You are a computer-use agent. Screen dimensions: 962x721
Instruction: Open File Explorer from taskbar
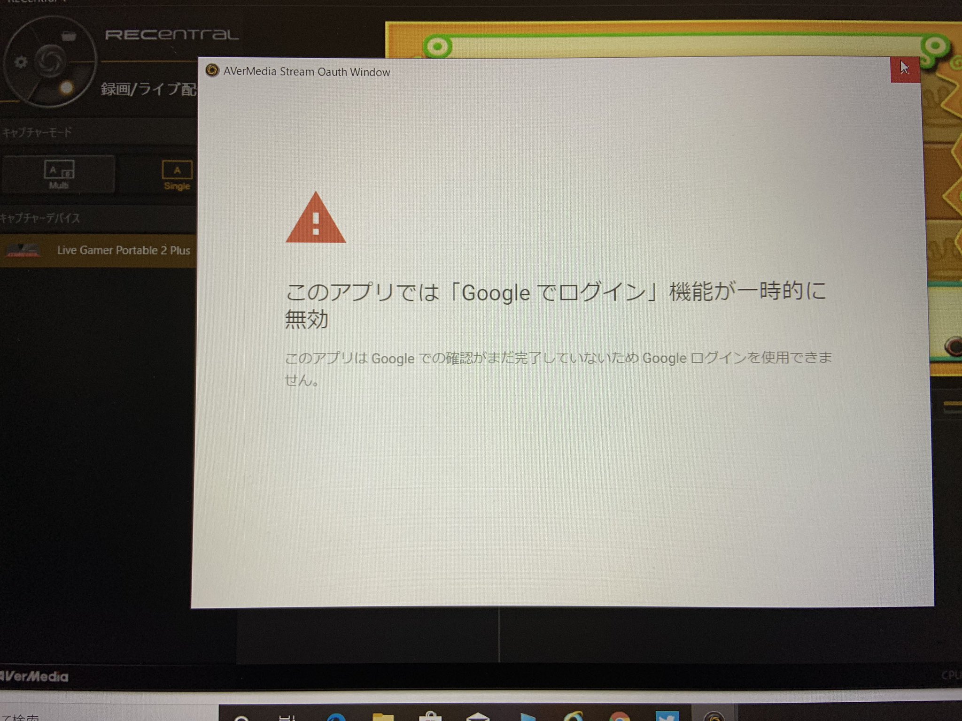pos(383,716)
